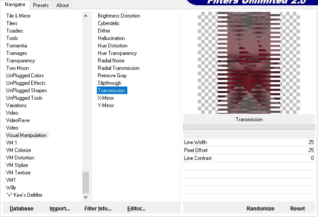The height and width of the screenshot is (217, 318).
Task: Choose Brightness Distortion filter
Action: click(119, 16)
